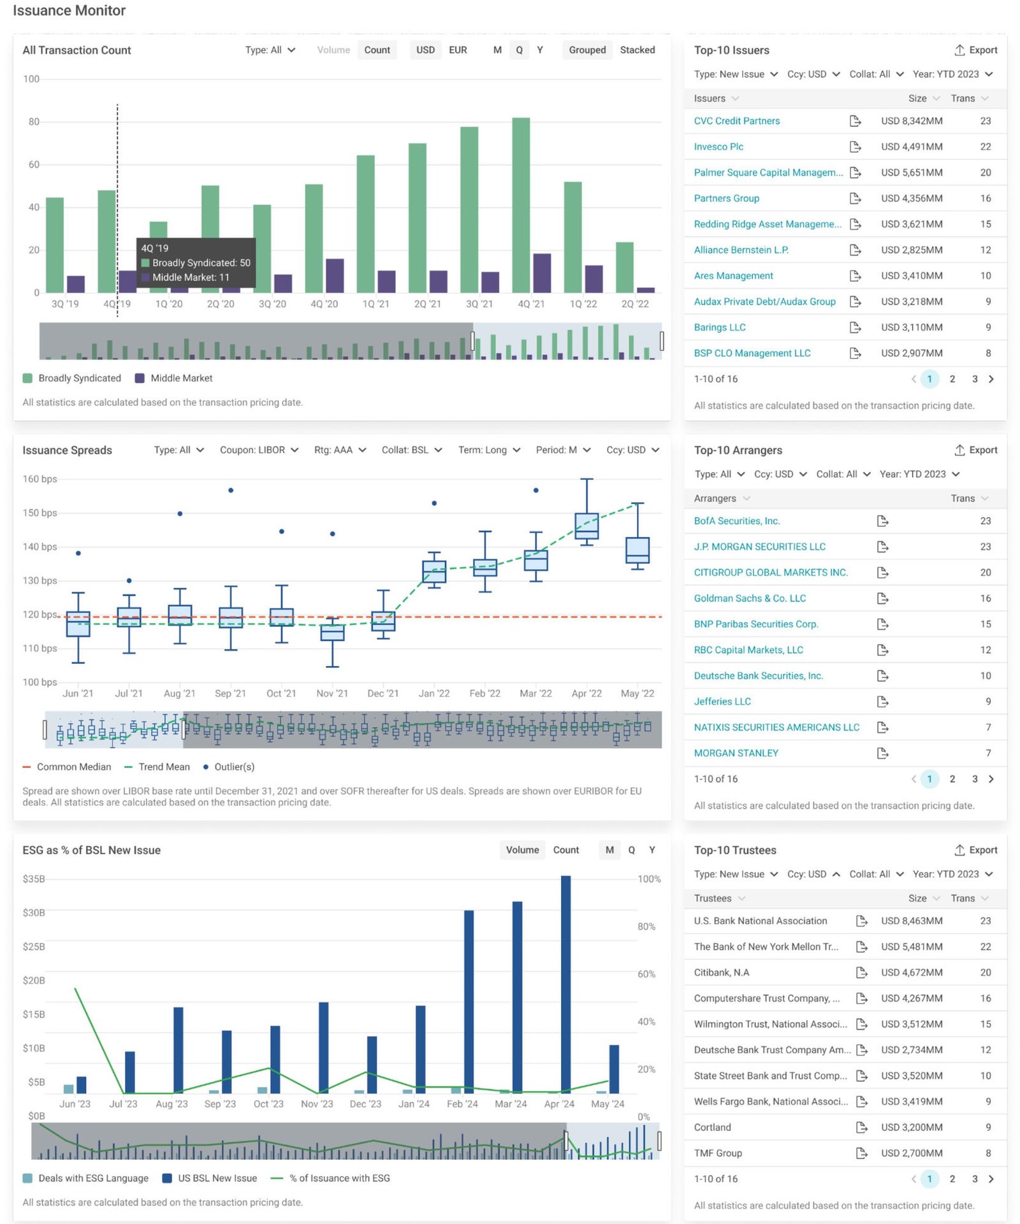Sort Arrangers table by Trans column arrow
The height and width of the screenshot is (1224, 1020).
985,498
